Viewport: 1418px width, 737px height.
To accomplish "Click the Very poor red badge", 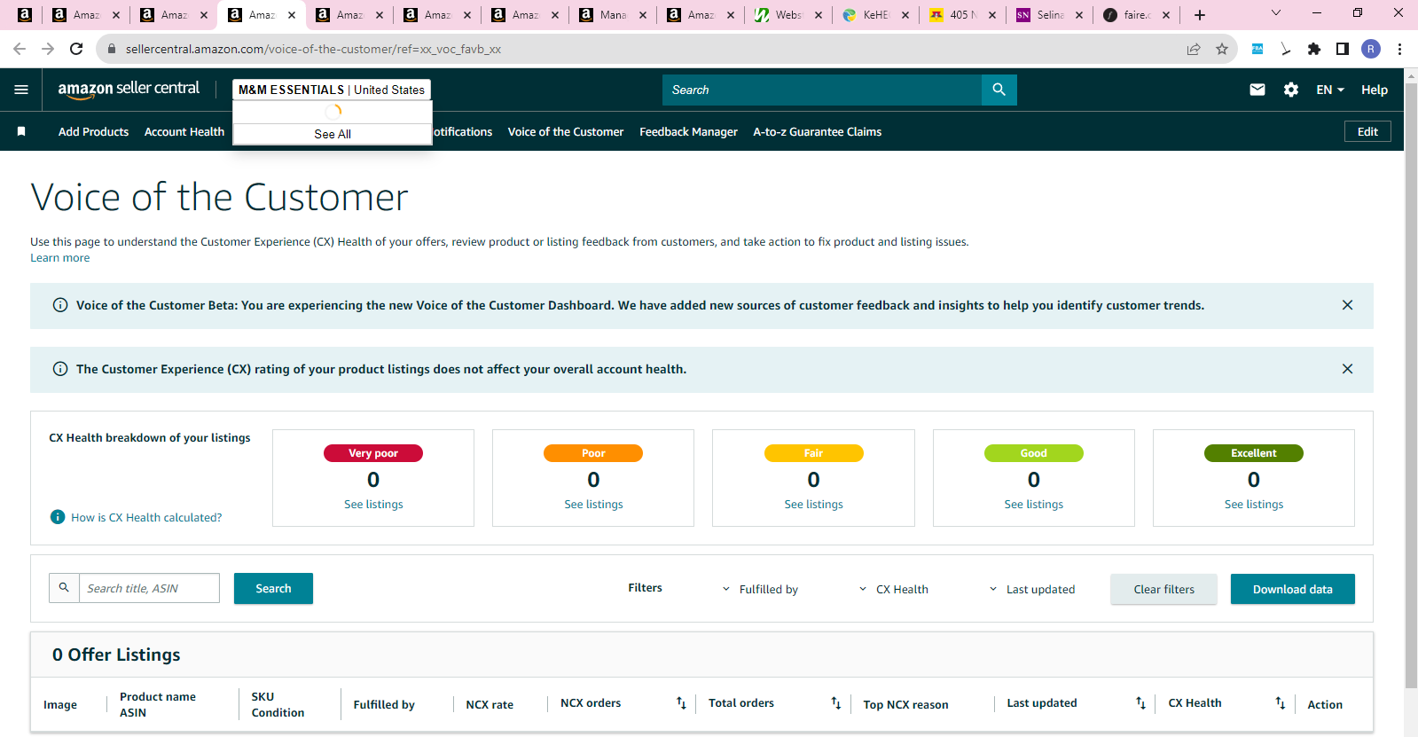I will point(373,453).
